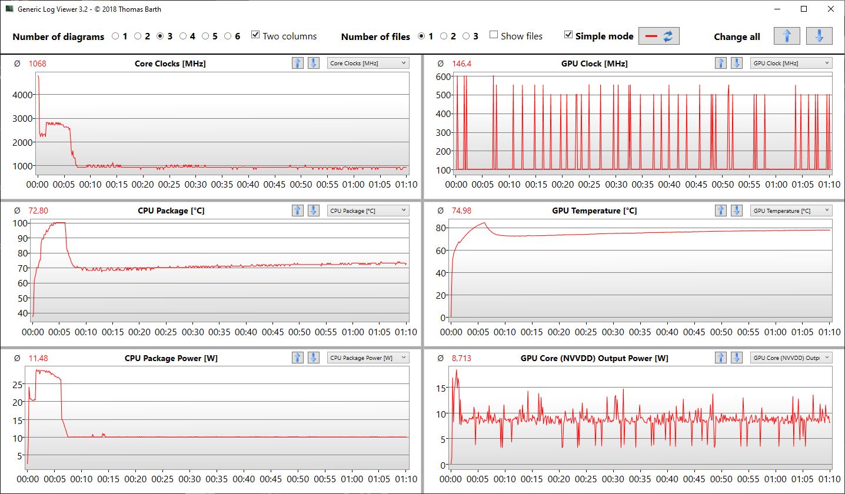This screenshot has height=494, width=845.
Task: Open the GPU Core (NVVDD) Output dropdown
Action: [791, 358]
